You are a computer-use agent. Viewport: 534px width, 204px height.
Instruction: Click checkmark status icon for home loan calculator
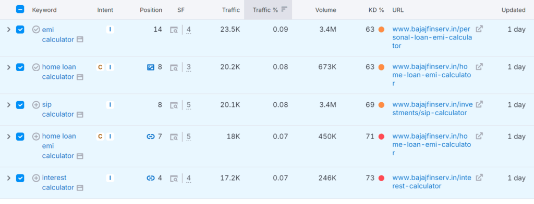(x=36, y=67)
